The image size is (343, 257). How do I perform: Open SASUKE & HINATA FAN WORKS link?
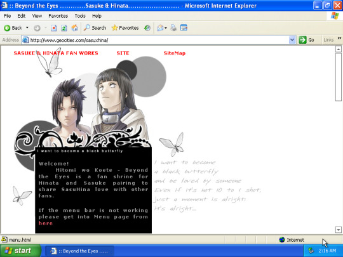(x=56, y=53)
